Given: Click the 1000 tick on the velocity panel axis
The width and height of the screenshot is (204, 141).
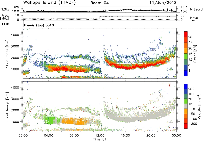Looking at the screenshot, I should coord(15,122).
